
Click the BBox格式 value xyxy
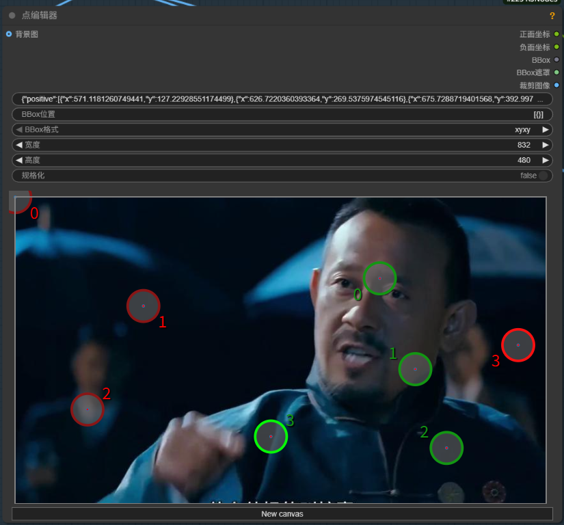[x=522, y=130]
